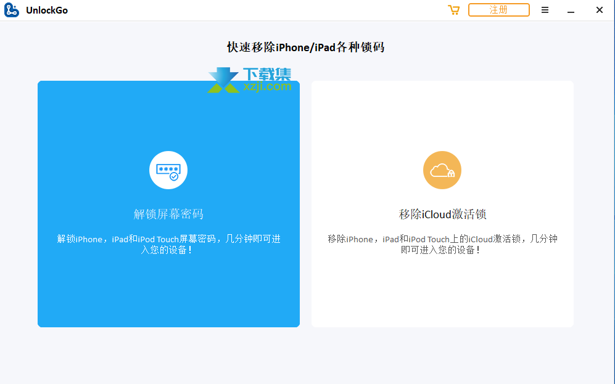Click the UnlockGo title text
This screenshot has height=384, width=615.
[47, 10]
